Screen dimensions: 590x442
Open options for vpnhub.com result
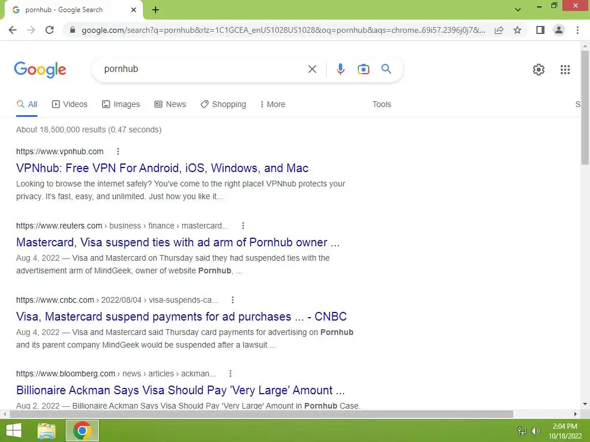(x=118, y=151)
